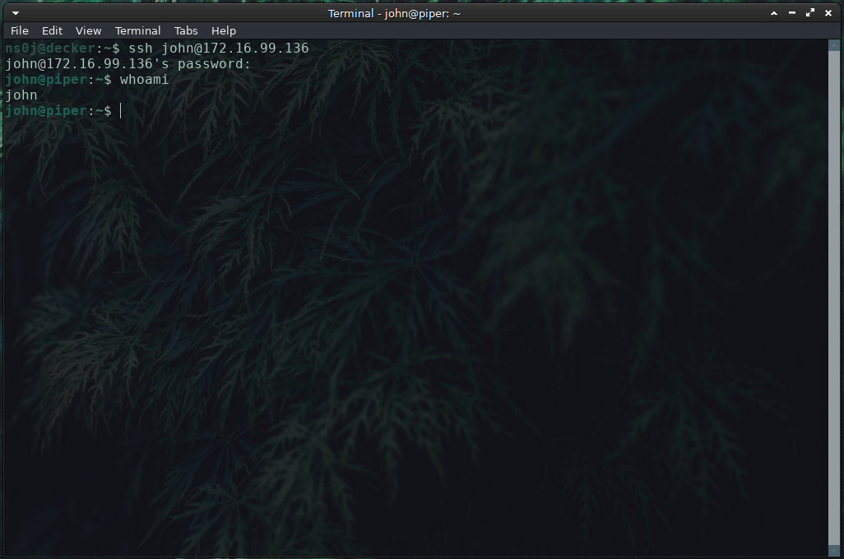Open the Edit menu
The width and height of the screenshot is (844, 559).
click(x=52, y=30)
